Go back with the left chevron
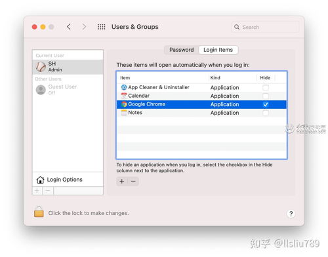The height and width of the screenshot is (257, 328). pos(69,27)
